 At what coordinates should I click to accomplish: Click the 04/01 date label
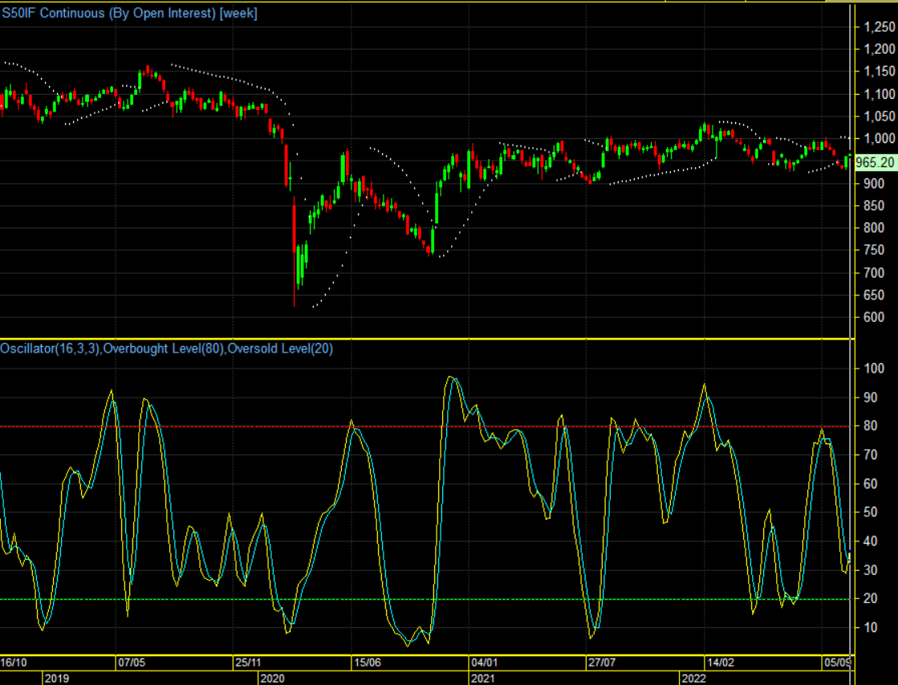point(485,663)
